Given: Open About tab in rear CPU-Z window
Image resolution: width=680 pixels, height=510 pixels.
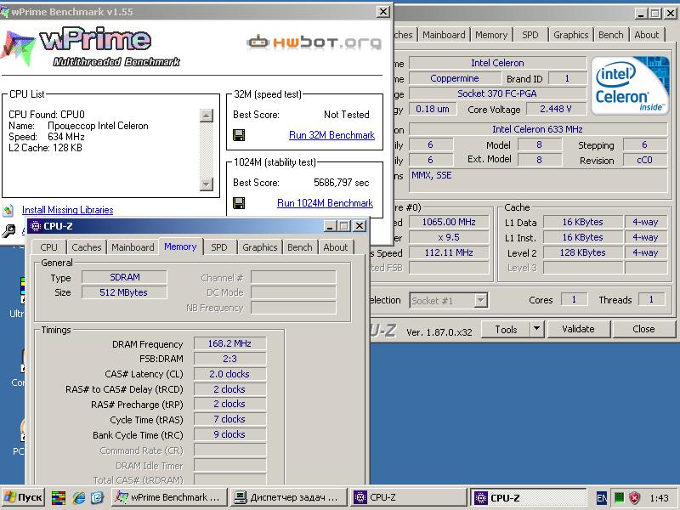Looking at the screenshot, I should [x=647, y=35].
